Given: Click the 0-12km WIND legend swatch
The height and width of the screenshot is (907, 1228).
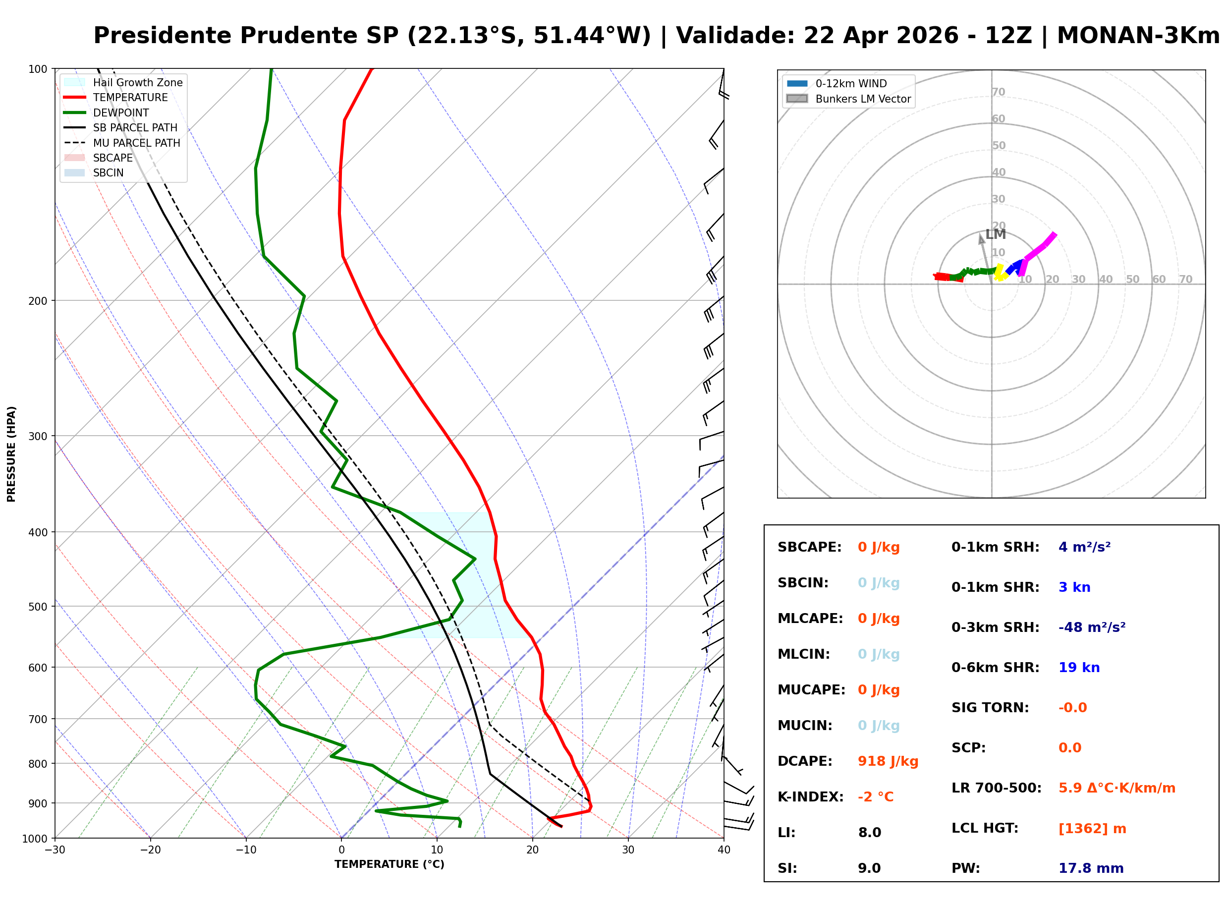Looking at the screenshot, I should (x=797, y=83).
